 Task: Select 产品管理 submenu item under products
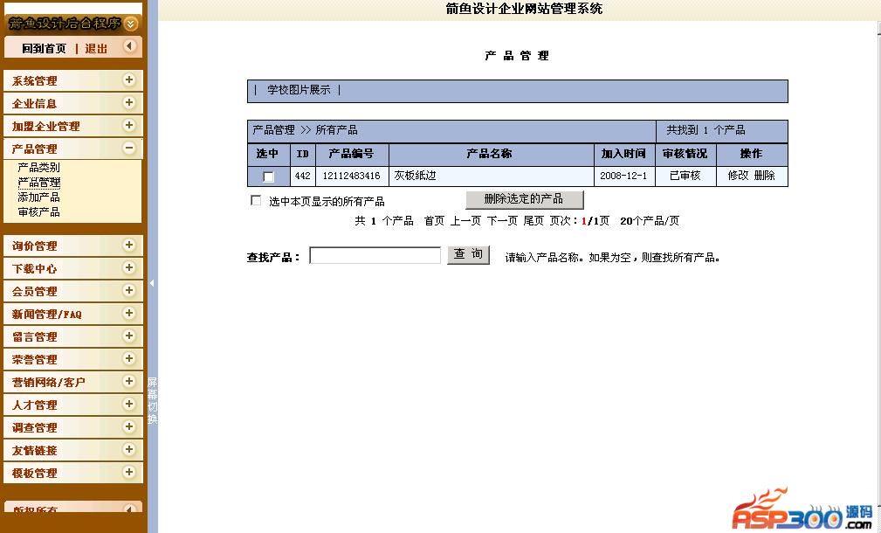click(38, 182)
